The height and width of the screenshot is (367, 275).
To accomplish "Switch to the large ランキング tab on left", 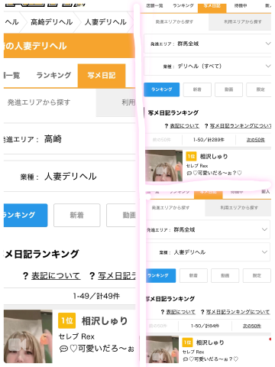I will tap(53, 76).
